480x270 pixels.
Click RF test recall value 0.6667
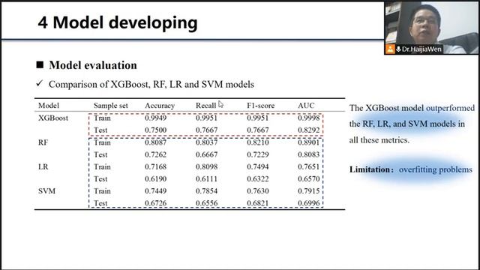pos(207,154)
